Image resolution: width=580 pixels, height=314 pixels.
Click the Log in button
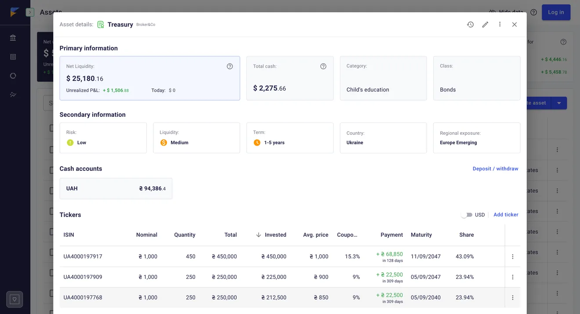tap(556, 12)
